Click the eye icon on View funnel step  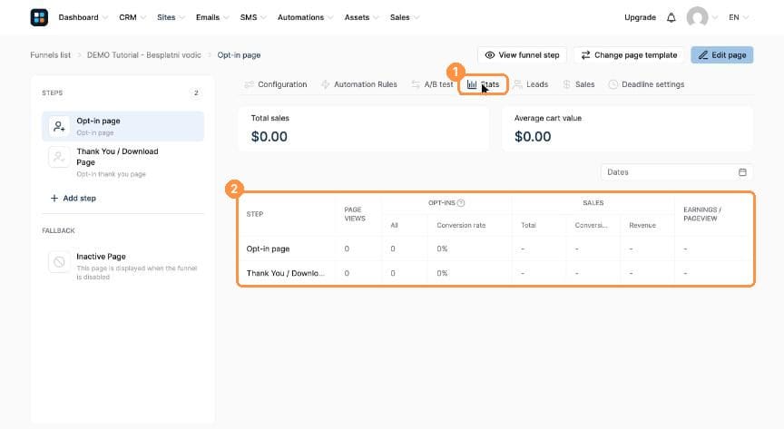pyautogui.click(x=489, y=55)
